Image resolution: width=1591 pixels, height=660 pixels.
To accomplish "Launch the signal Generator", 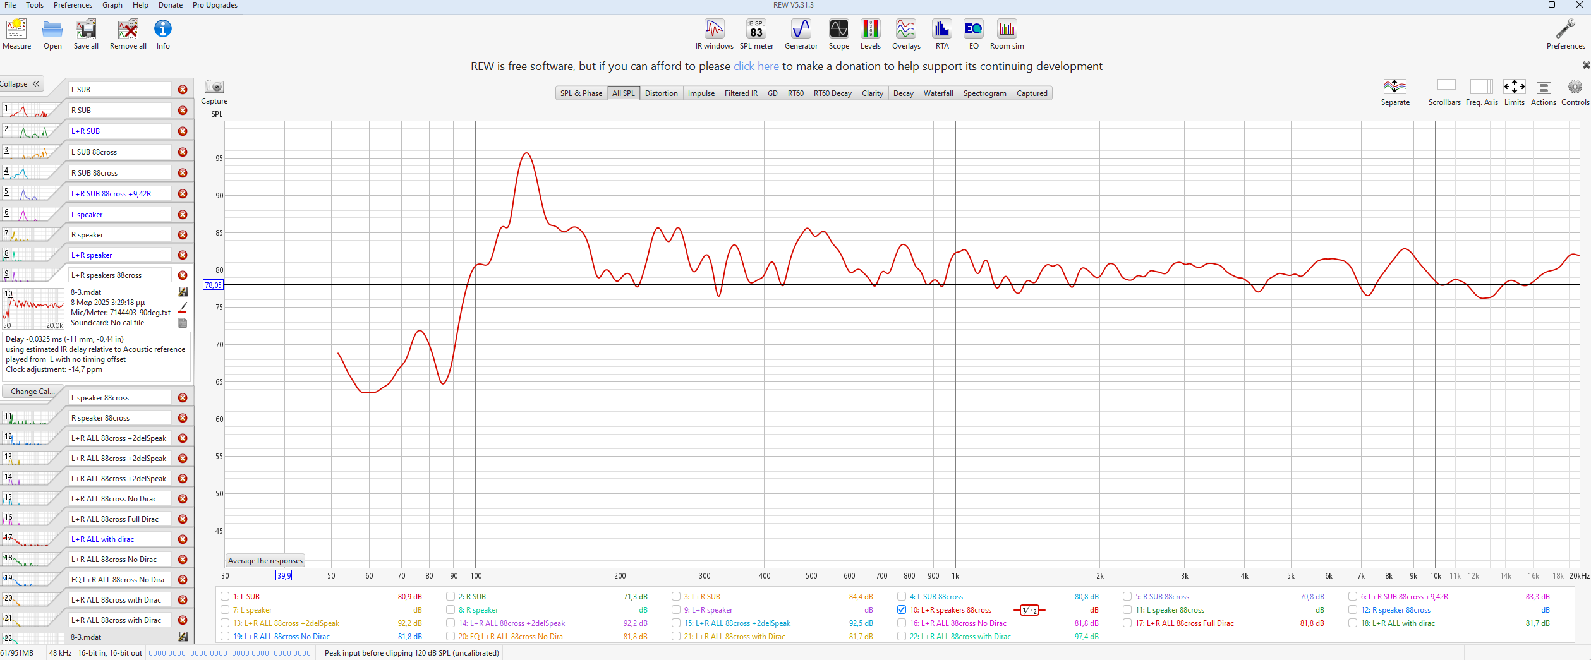I will pos(801,34).
